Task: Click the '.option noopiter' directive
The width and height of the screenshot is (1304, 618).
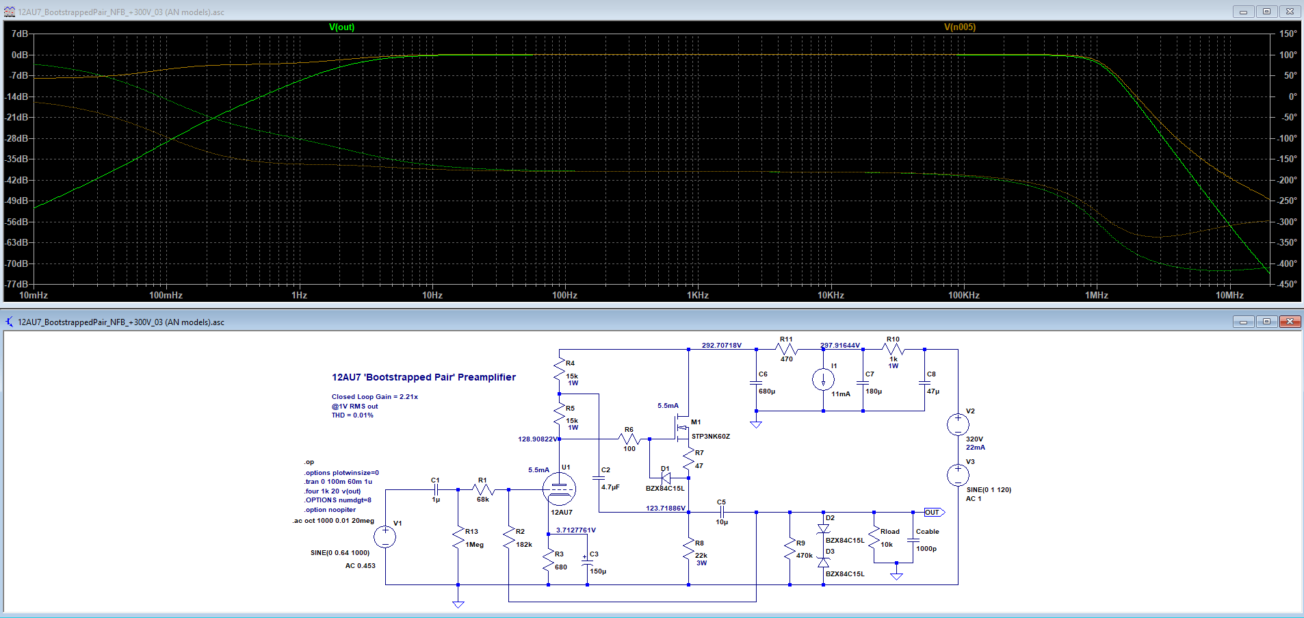Action: 330,510
